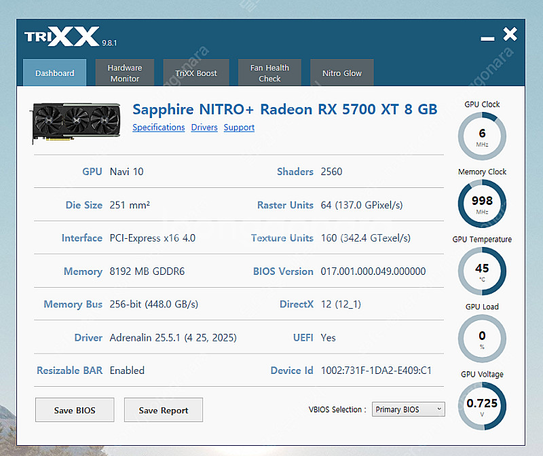The height and width of the screenshot is (456, 543).
Task: Follow the Drivers link
Action: tap(204, 128)
